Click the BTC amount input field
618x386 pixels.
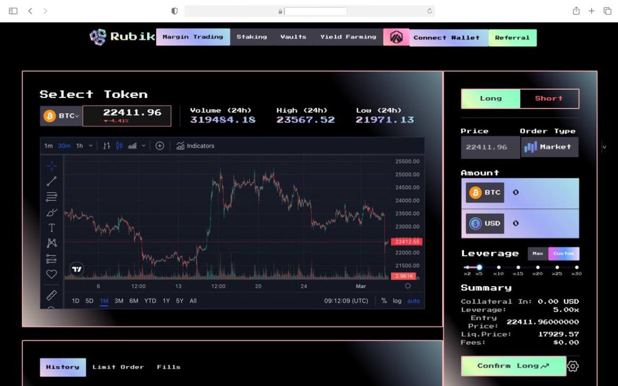[541, 192]
